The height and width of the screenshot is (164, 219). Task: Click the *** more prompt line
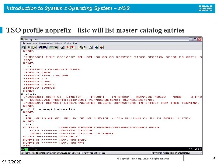point(26,146)
